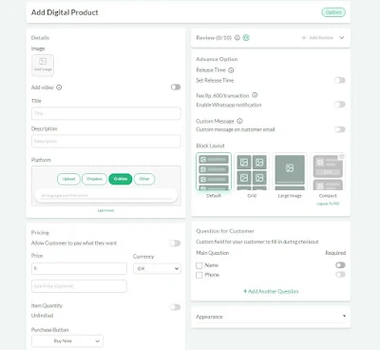Click the Unlimited quantity text
Image resolution: width=380 pixels, height=350 pixels.
(x=42, y=316)
